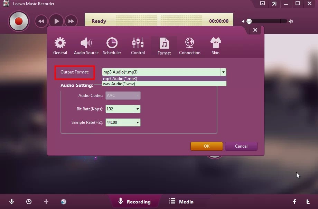Switch to the Media tab
This screenshot has width=318, height=209.
click(181, 201)
